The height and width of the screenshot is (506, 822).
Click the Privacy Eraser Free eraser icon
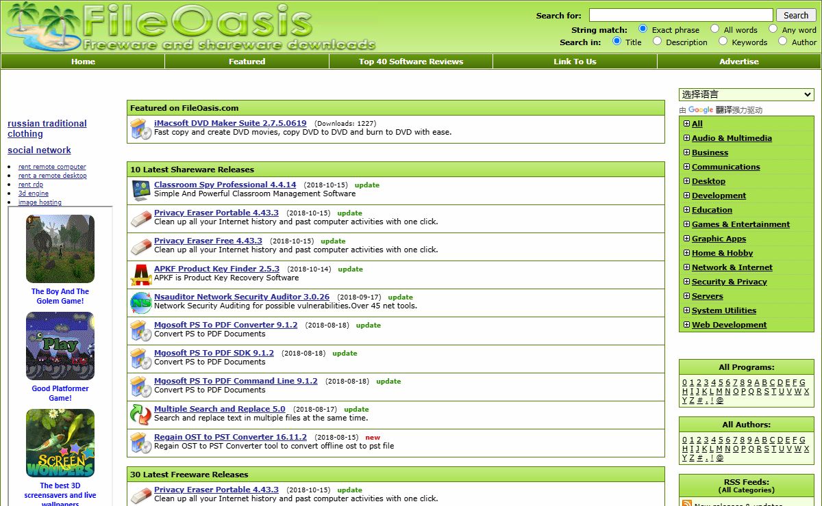click(x=141, y=246)
